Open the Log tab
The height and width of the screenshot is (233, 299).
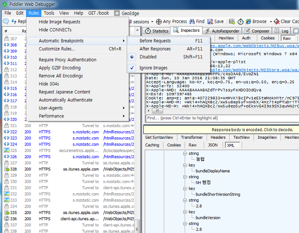coord(282,31)
